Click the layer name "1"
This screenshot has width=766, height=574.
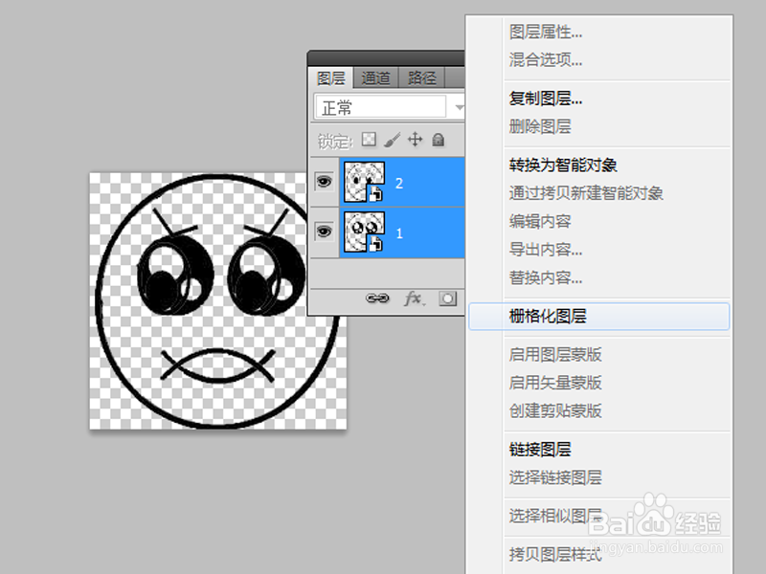(x=399, y=233)
